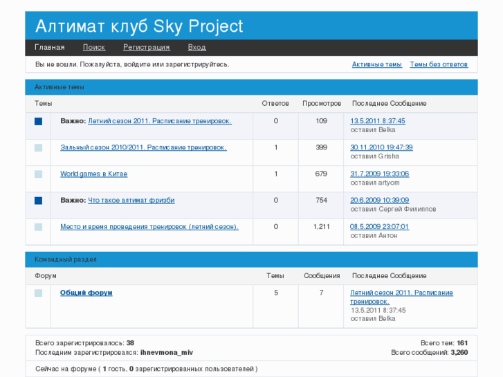503x377 pixels.
Task: Open topic Зальный сезон 2010/2011 schedule
Action: point(143,147)
